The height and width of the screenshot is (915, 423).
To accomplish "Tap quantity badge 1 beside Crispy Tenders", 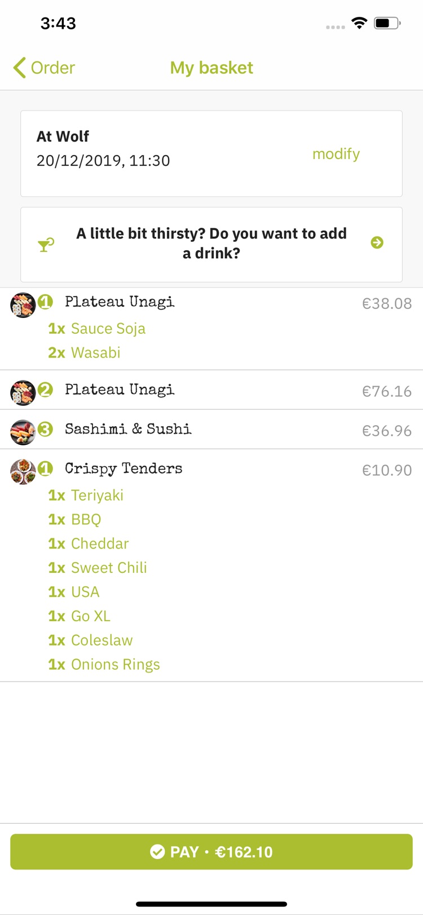I will pyautogui.click(x=46, y=468).
